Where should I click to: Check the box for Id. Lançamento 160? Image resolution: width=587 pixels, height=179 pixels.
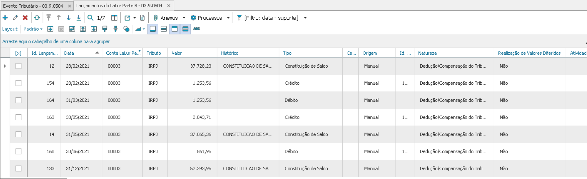click(x=18, y=151)
